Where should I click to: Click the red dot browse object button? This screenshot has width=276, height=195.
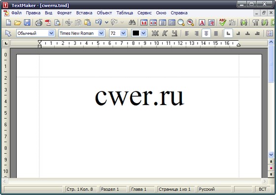(x=271, y=168)
